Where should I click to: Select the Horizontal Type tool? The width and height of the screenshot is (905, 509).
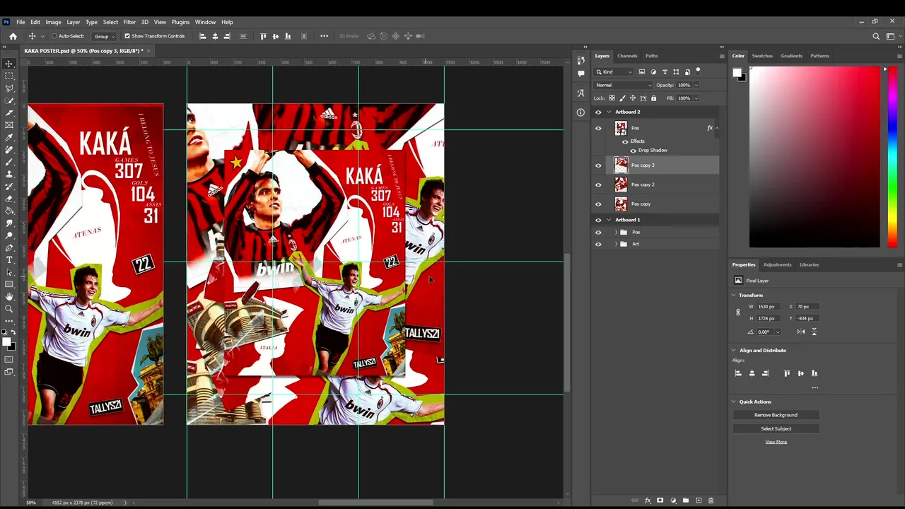(x=9, y=259)
